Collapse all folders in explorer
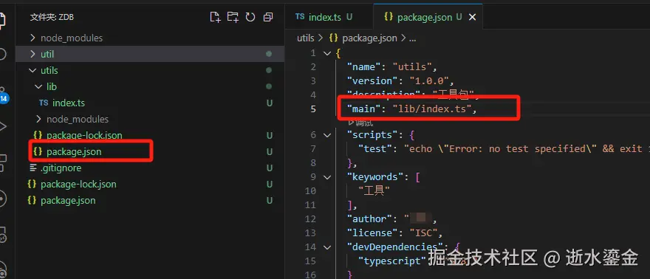Image resolution: width=650 pixels, height=279 pixels. coord(268,17)
